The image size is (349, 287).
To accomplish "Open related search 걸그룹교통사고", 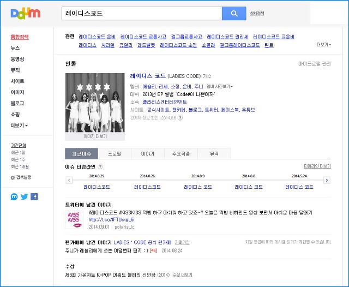I will tap(186, 37).
